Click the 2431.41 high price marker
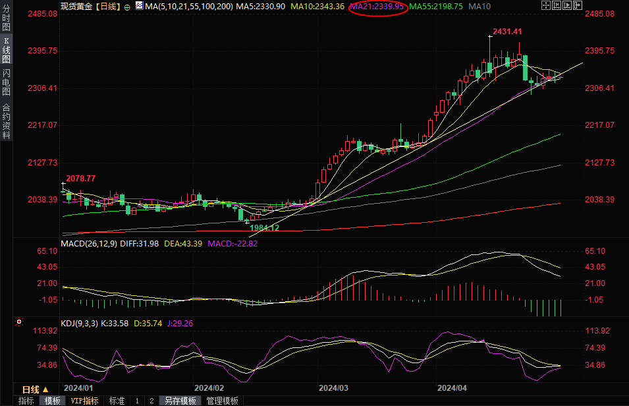The height and width of the screenshot is (406, 629). [506, 31]
